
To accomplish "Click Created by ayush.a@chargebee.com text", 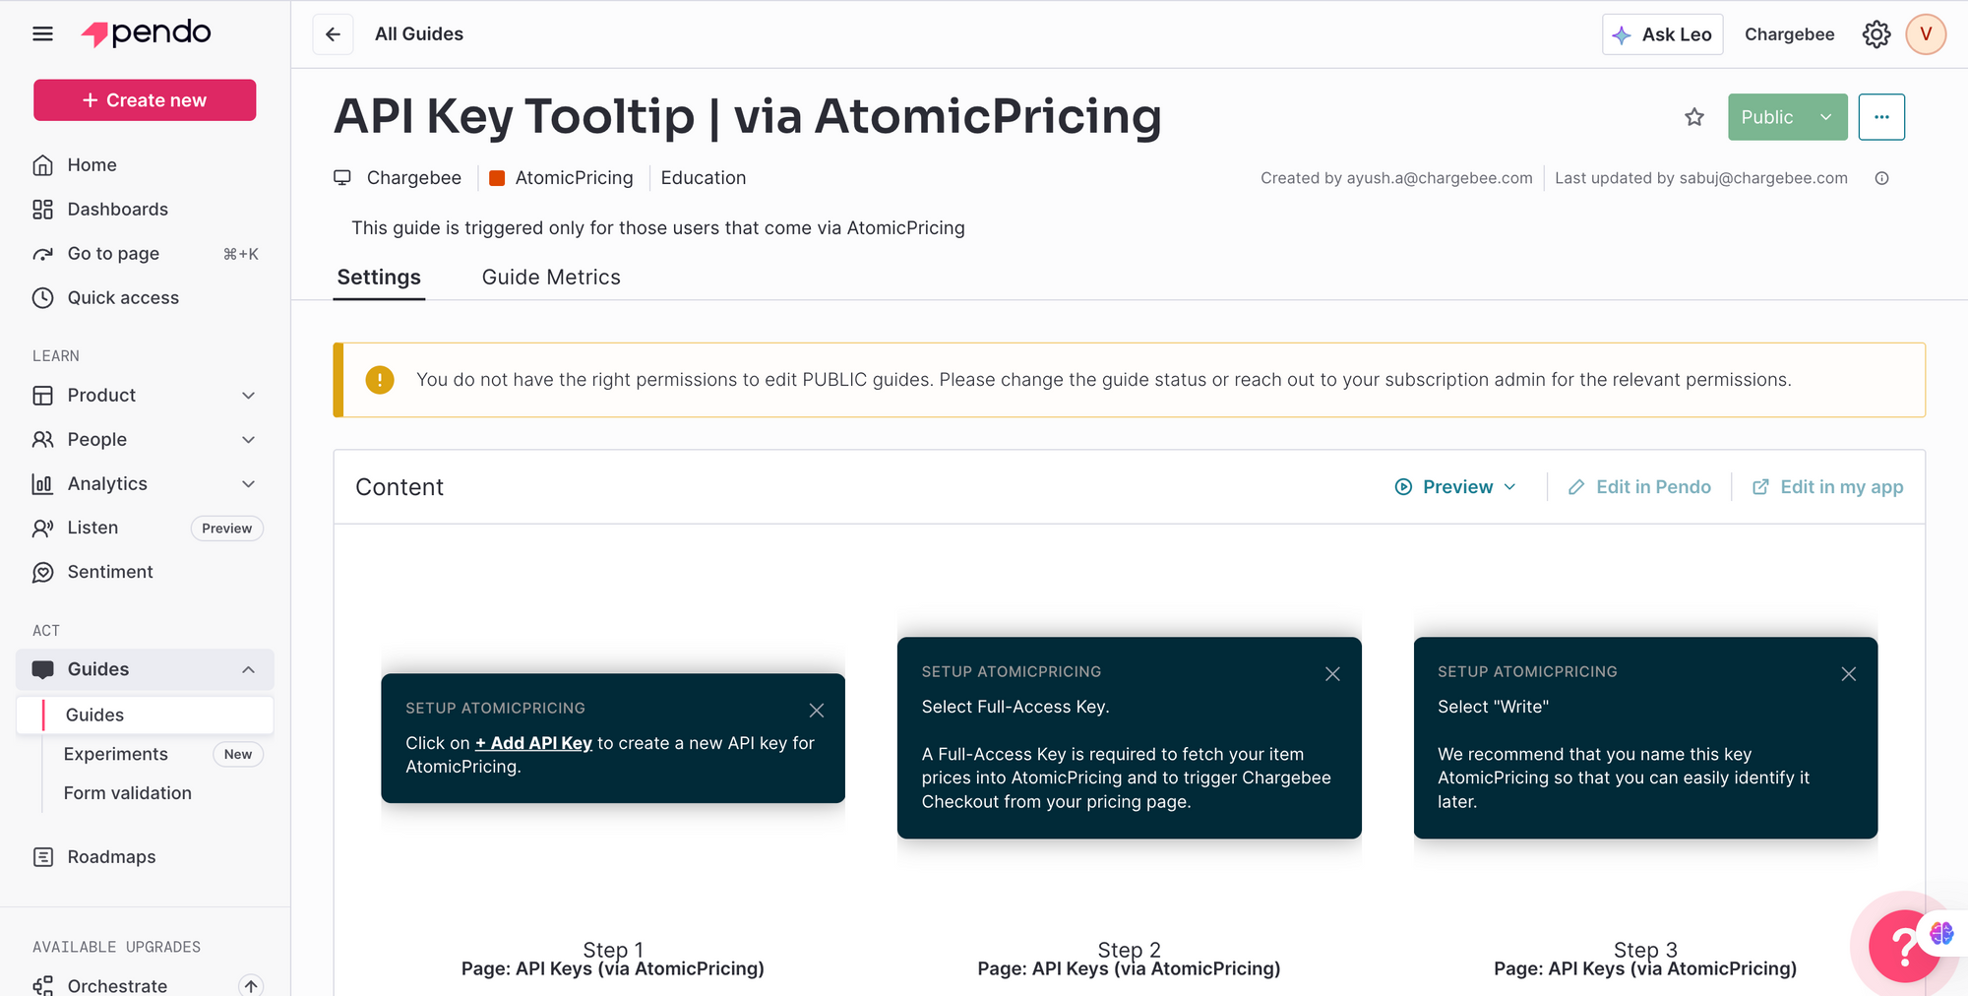I will (1396, 178).
